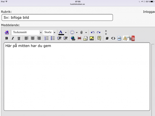
Task: Center align the text
Action: 33,38
